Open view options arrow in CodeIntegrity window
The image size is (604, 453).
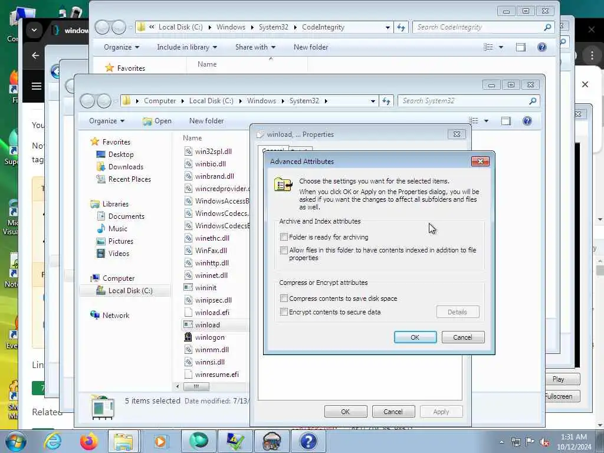coord(501,47)
